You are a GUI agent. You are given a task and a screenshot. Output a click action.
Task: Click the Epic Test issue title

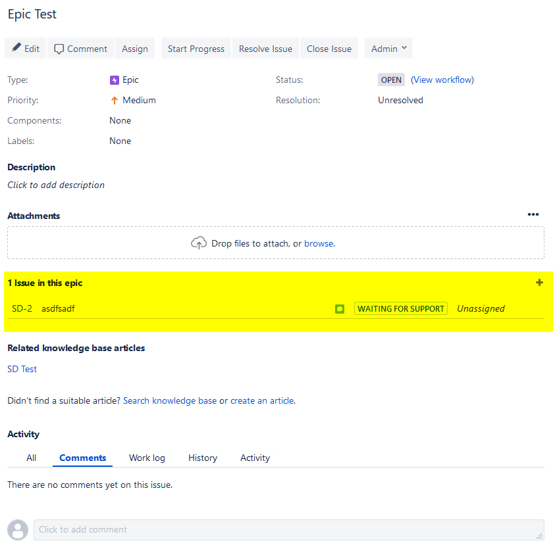(x=32, y=14)
